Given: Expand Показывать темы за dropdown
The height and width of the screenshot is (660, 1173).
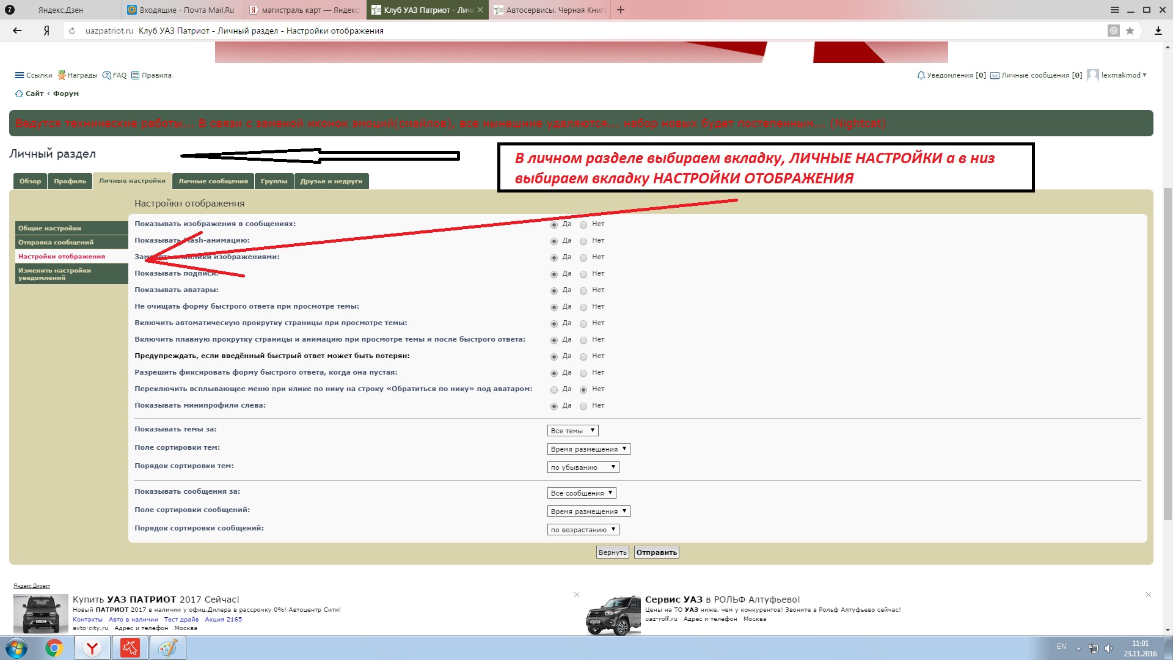Looking at the screenshot, I should (572, 431).
